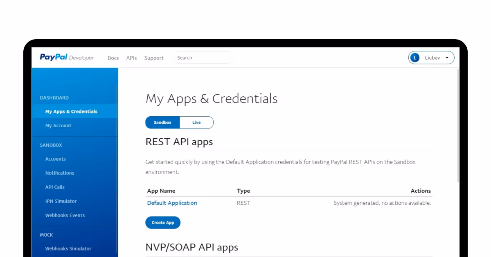Click the Liubov user avatar icon

[x=415, y=58]
